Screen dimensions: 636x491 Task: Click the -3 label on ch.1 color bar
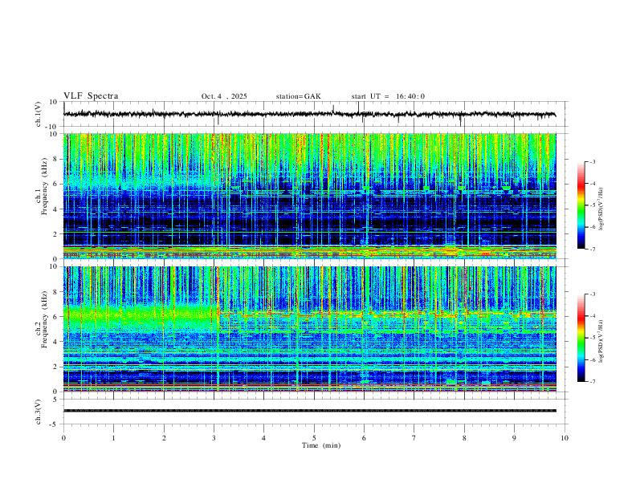coord(592,161)
